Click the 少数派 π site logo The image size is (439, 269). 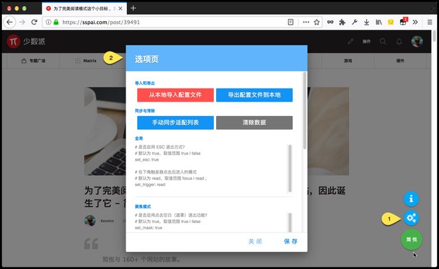[x=26, y=41]
